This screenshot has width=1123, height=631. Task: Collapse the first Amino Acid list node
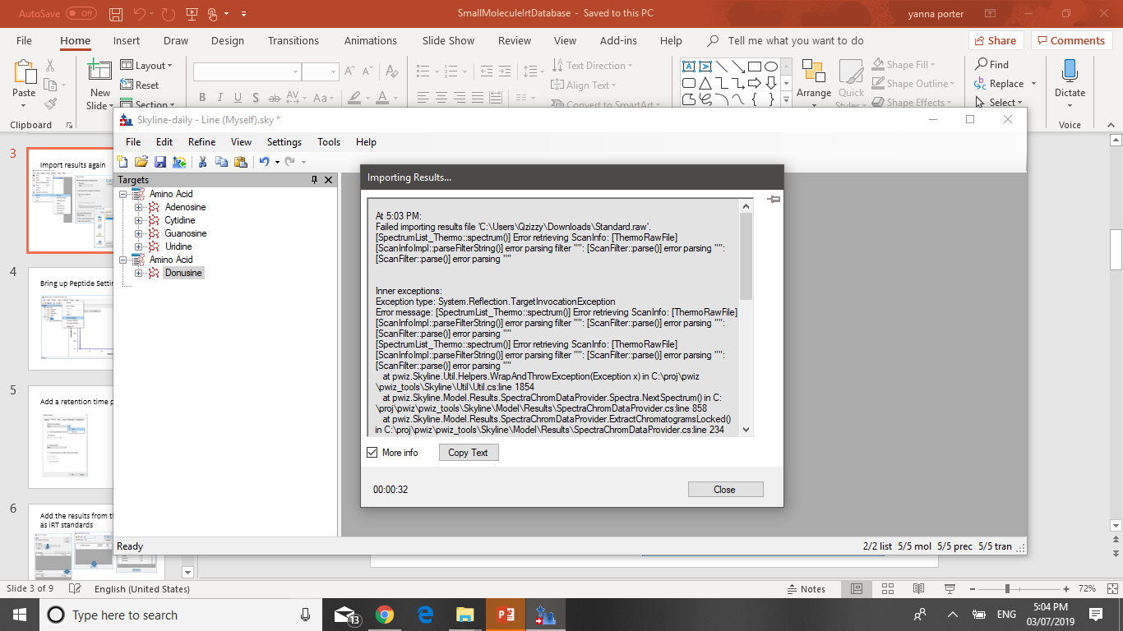(x=123, y=194)
